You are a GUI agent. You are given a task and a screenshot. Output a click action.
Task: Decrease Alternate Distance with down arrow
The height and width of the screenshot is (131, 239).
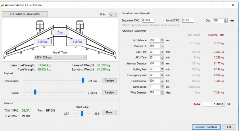point(162,64)
